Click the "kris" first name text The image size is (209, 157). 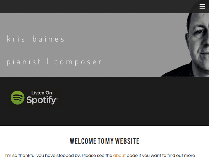pos(16,39)
